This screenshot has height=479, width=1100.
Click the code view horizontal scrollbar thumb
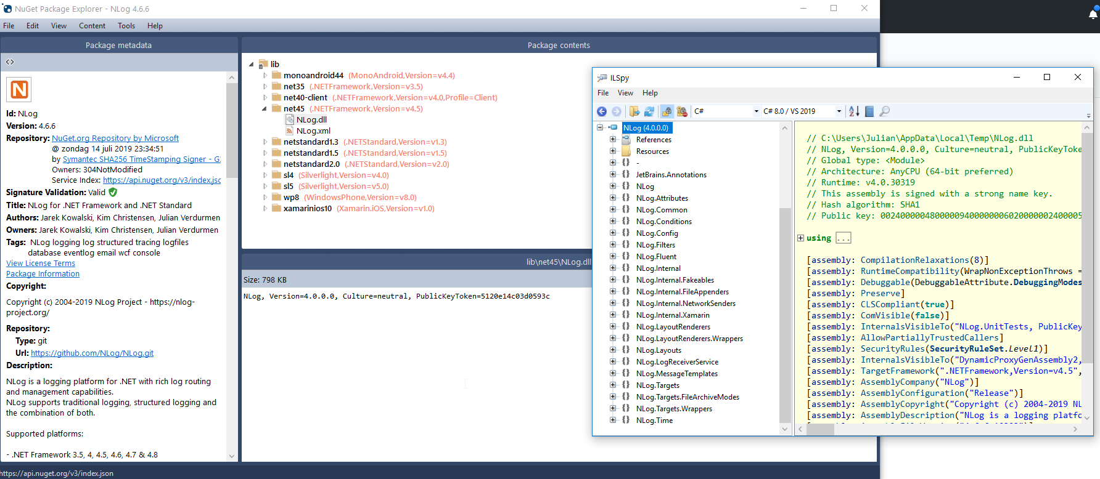[x=821, y=429]
